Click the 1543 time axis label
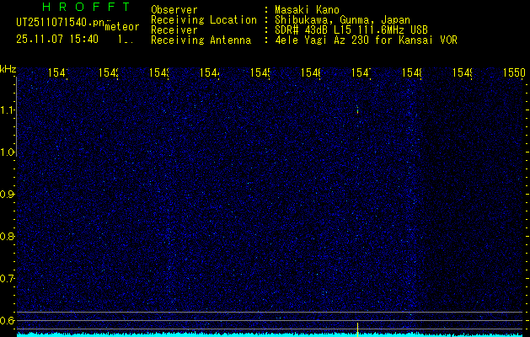The height and width of the screenshot is (337, 530). click(x=159, y=72)
